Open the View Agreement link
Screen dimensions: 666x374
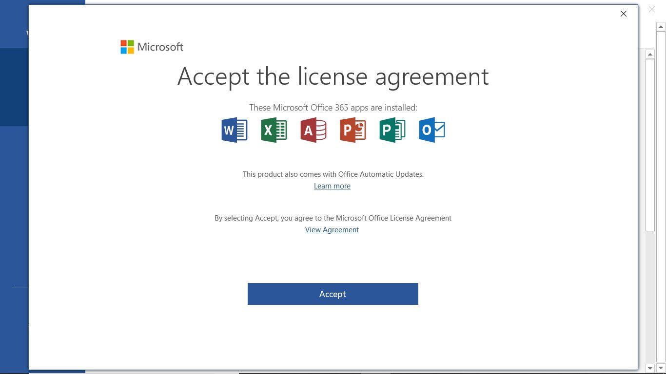click(332, 229)
